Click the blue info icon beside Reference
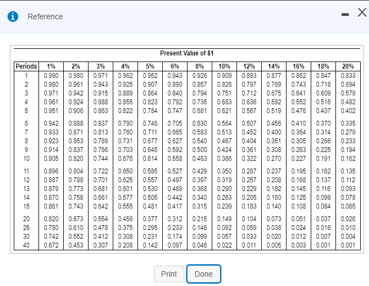Image resolution: width=369 pixels, height=286 pixels. [x=13, y=16]
